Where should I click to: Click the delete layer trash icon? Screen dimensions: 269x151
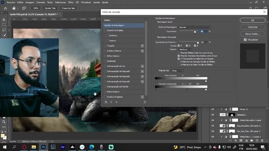pos(262,141)
